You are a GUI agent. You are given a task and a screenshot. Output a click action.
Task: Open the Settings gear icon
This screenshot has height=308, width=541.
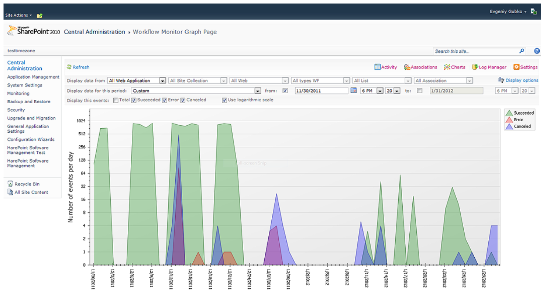pos(516,67)
